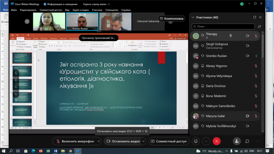Toggle the Остановить видео button
This screenshot has width=274, height=154.
[x=123, y=141]
